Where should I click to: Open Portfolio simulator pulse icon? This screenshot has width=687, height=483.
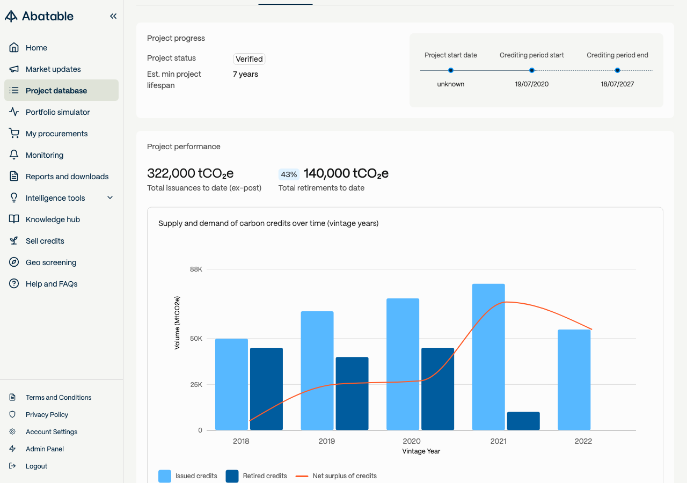(x=14, y=112)
